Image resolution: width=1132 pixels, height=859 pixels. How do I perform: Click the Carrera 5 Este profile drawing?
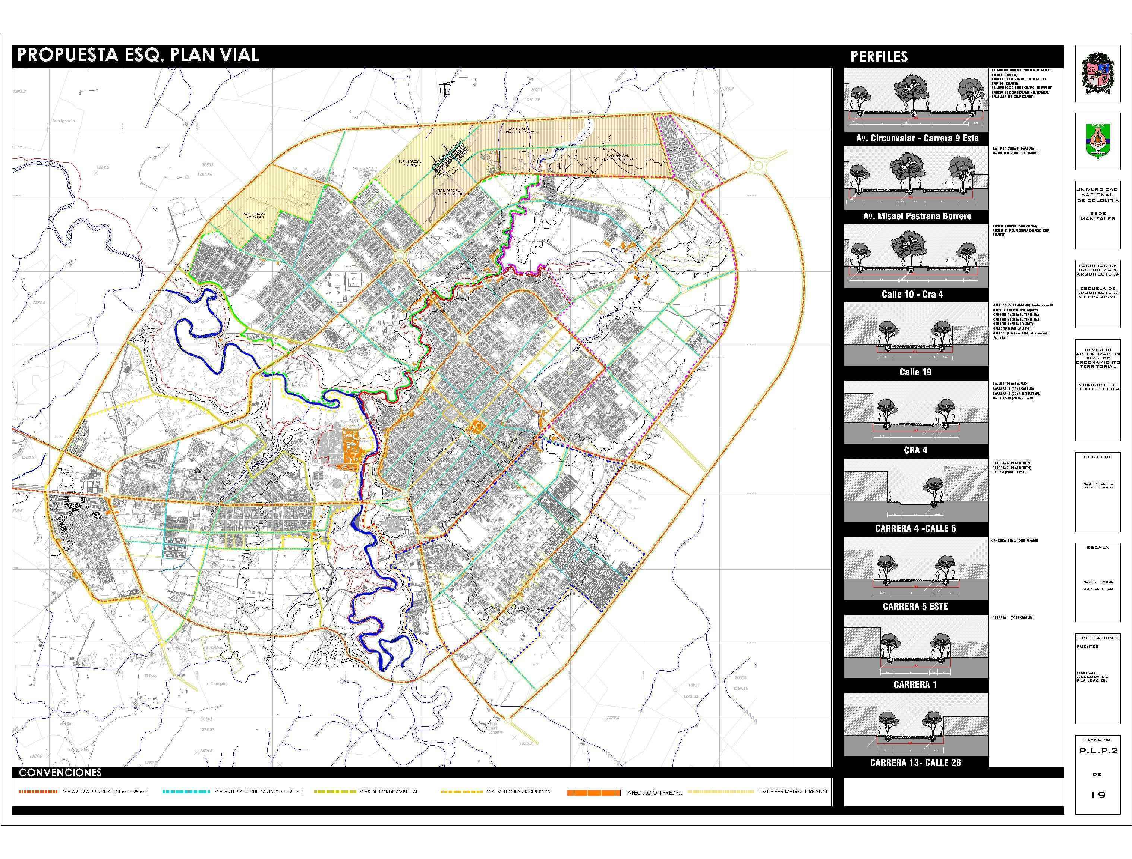(x=916, y=568)
